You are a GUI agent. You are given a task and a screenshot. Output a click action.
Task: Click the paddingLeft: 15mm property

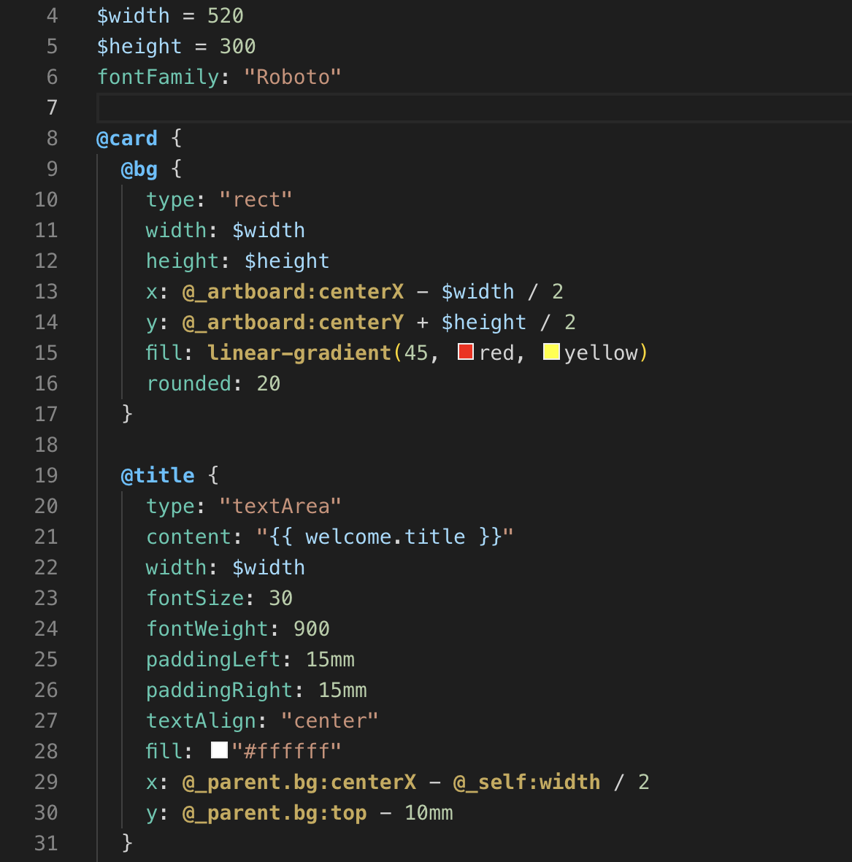pyautogui.click(x=250, y=660)
